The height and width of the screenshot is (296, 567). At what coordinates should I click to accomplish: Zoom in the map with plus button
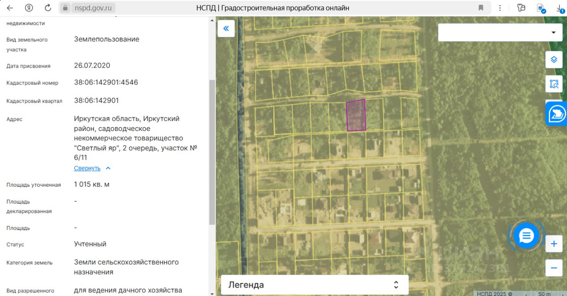554,244
